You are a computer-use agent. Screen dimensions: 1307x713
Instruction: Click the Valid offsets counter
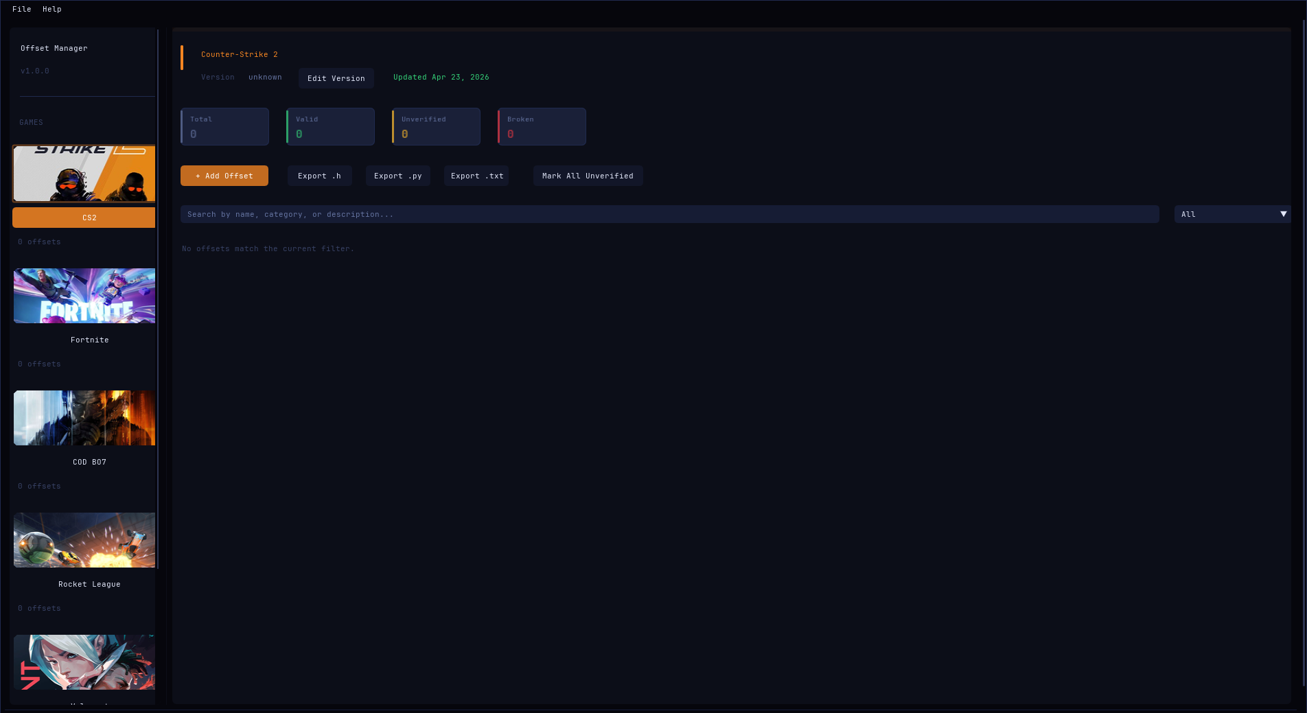tap(329, 126)
